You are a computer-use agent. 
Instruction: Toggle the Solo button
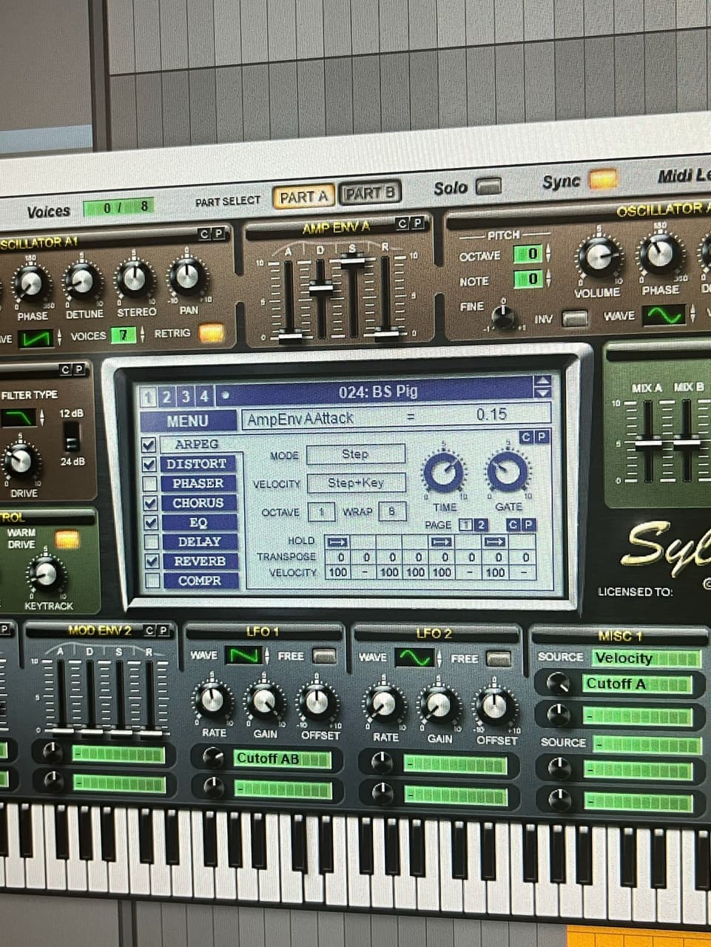pos(488,186)
